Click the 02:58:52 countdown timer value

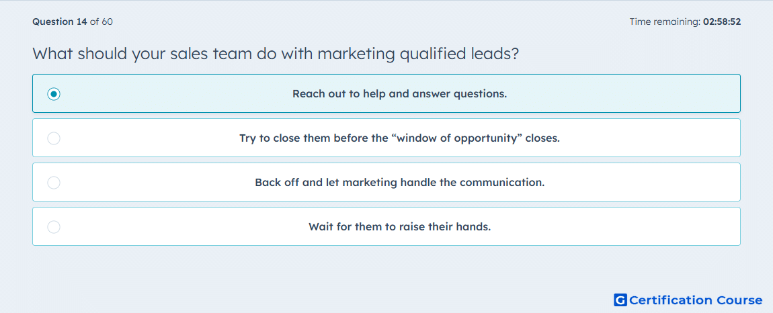point(722,21)
